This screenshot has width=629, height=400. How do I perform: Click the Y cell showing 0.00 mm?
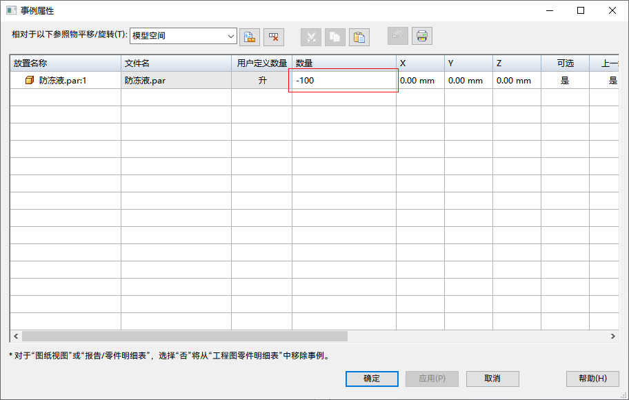coord(468,80)
